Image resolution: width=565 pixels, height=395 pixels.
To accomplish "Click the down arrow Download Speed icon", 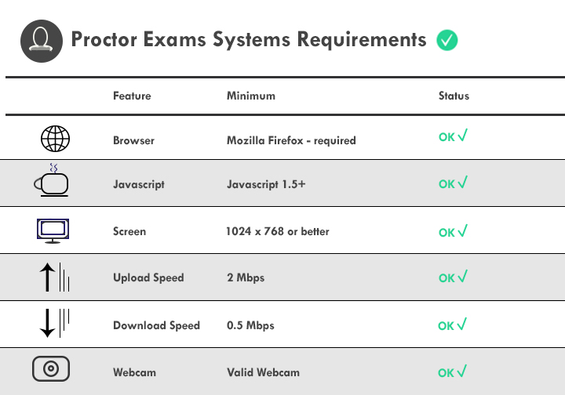I will point(54,323).
